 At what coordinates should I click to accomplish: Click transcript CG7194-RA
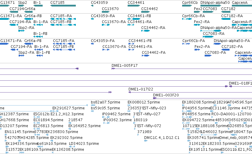(20, 22)
